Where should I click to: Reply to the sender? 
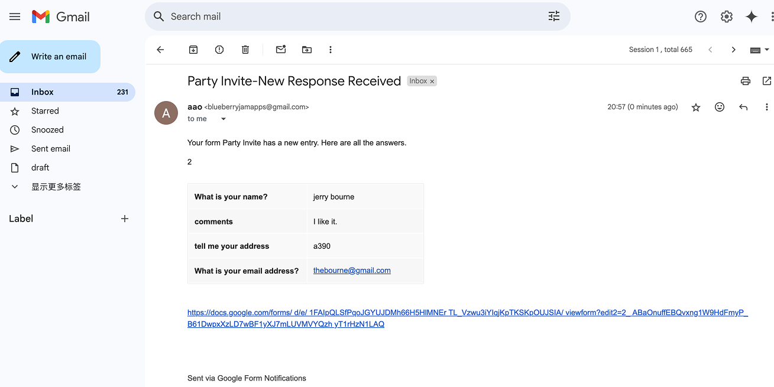(x=743, y=107)
